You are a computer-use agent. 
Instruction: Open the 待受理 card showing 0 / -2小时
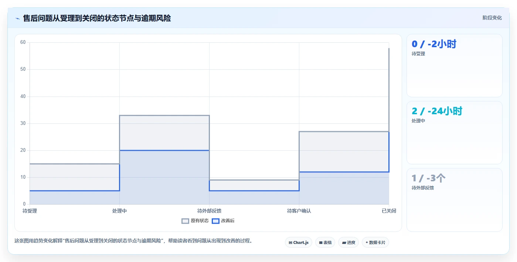[455, 66]
